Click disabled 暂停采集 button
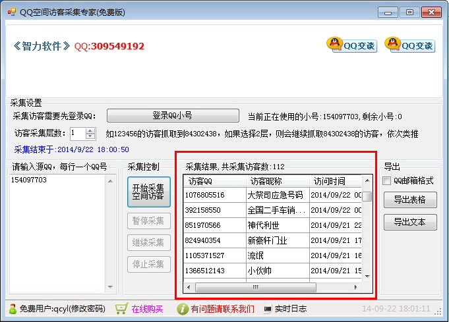 click(x=148, y=221)
